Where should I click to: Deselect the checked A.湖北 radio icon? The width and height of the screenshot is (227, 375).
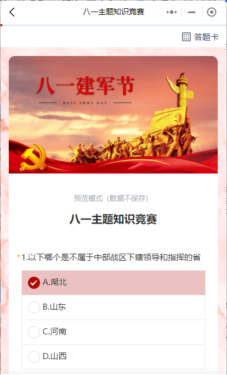pos(34,283)
